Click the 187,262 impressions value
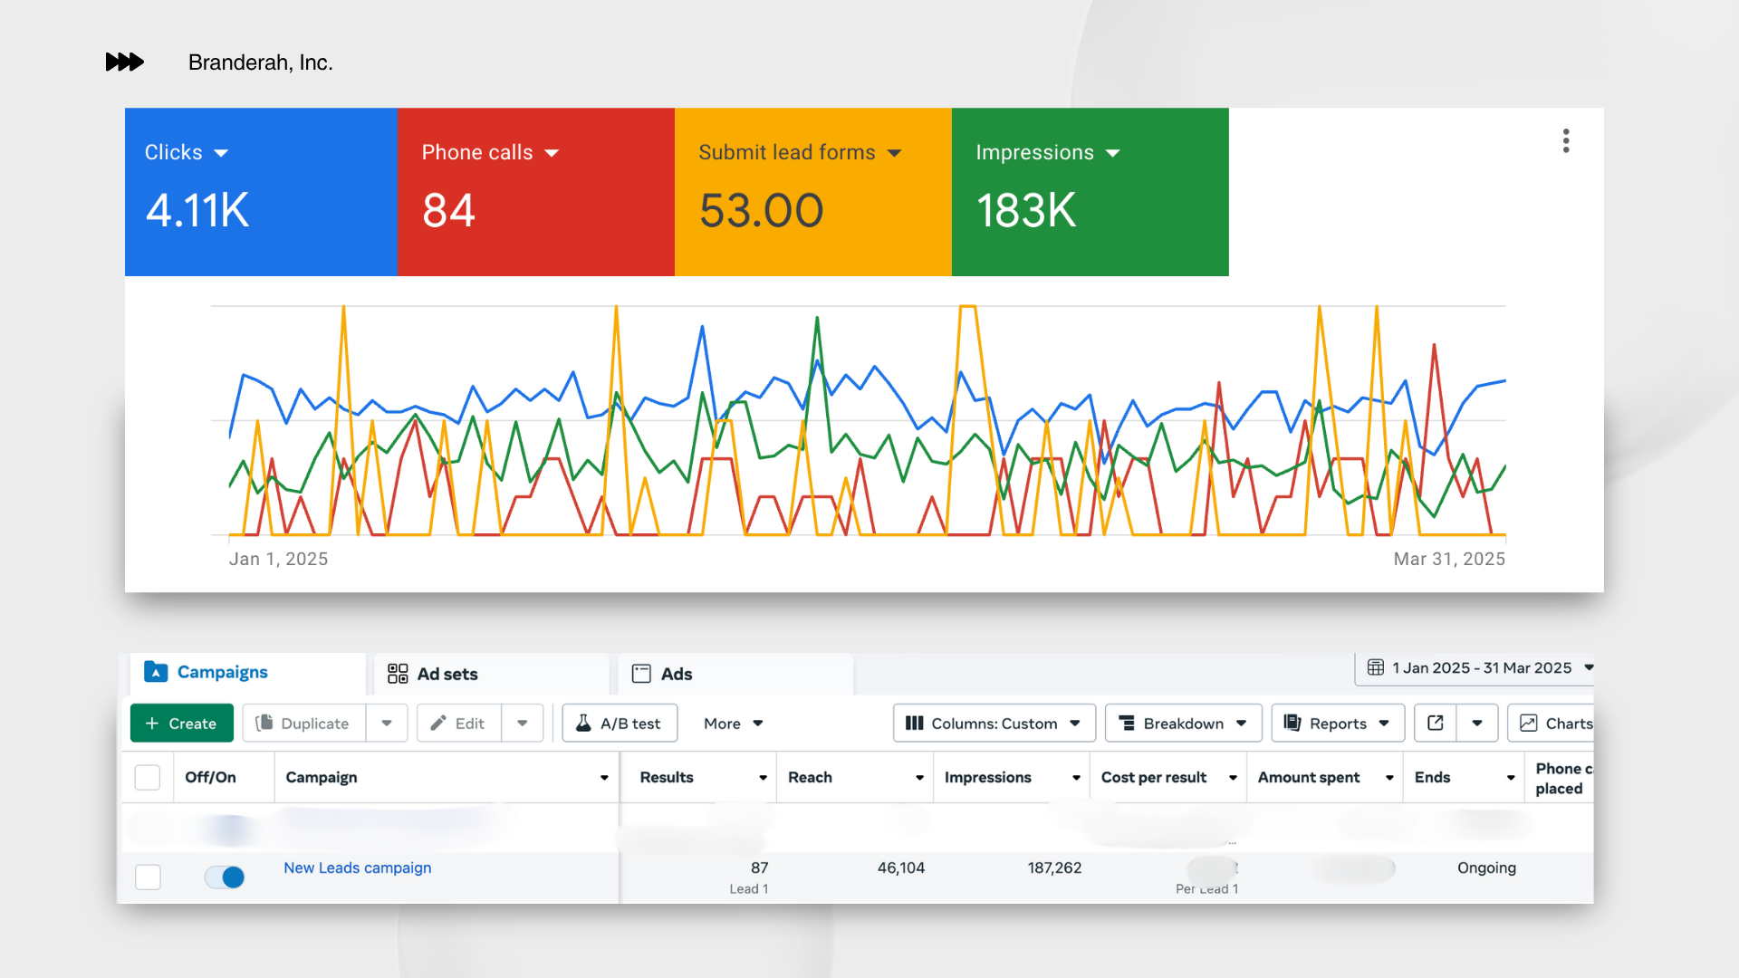Screen dimensions: 1739x978 [x=1054, y=868]
